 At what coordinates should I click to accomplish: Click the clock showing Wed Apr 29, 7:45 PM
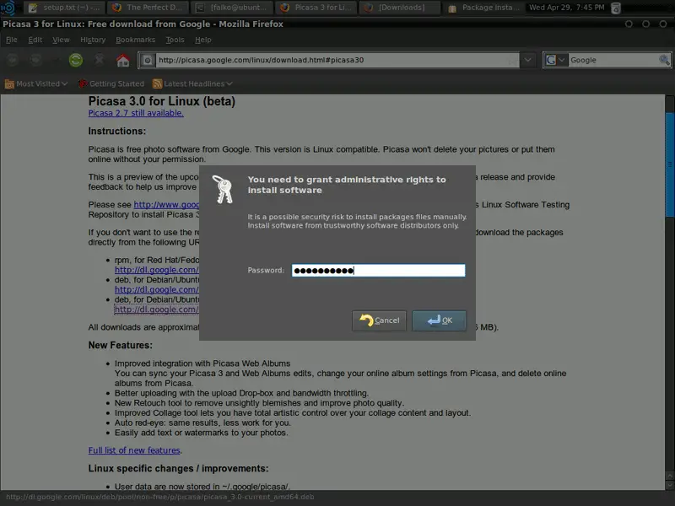point(566,8)
